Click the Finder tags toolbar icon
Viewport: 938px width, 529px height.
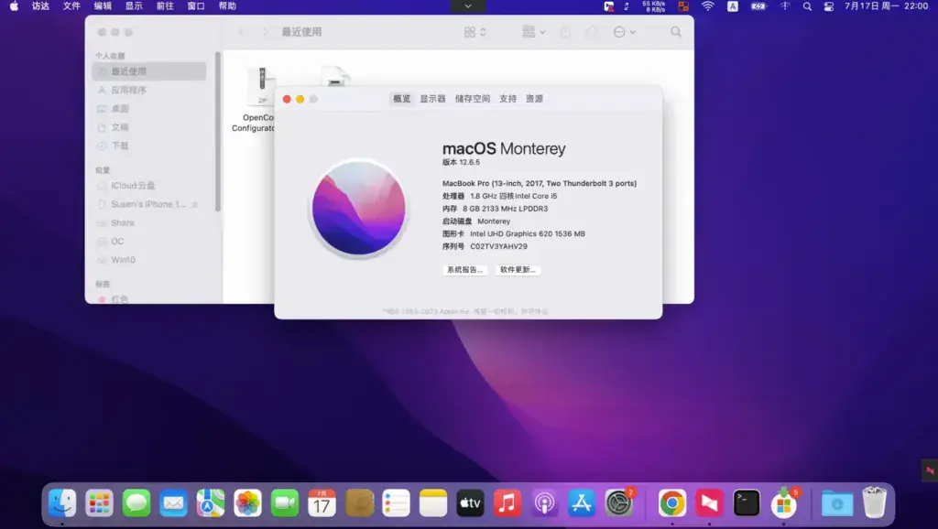pyautogui.click(x=591, y=32)
